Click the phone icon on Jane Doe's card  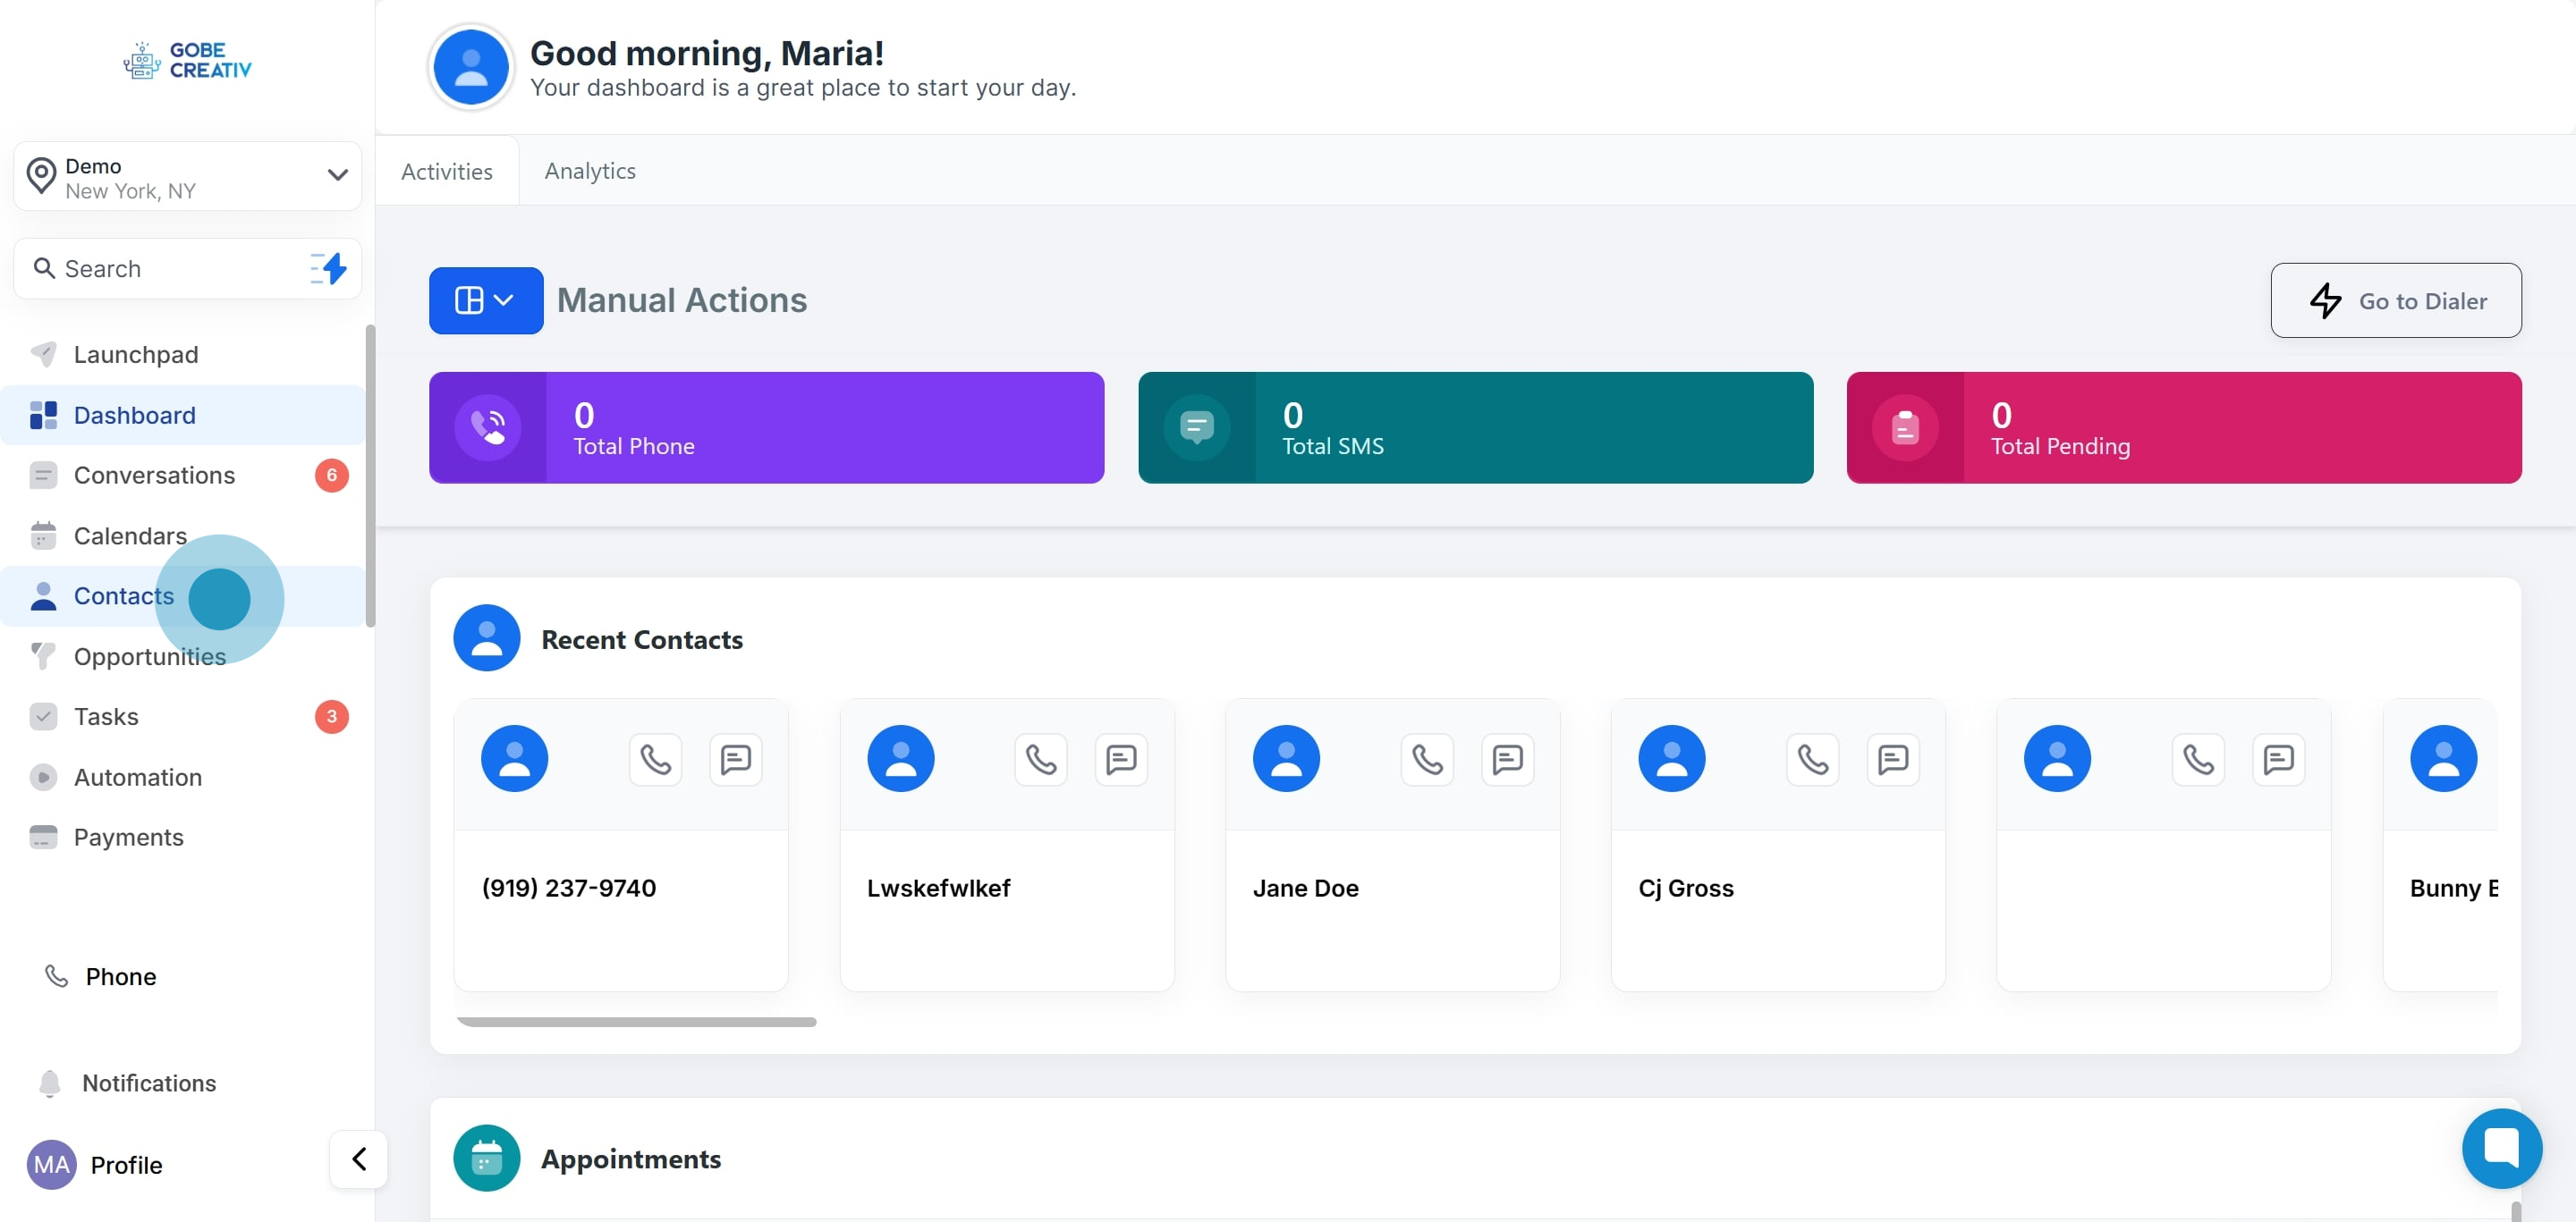click(1426, 759)
